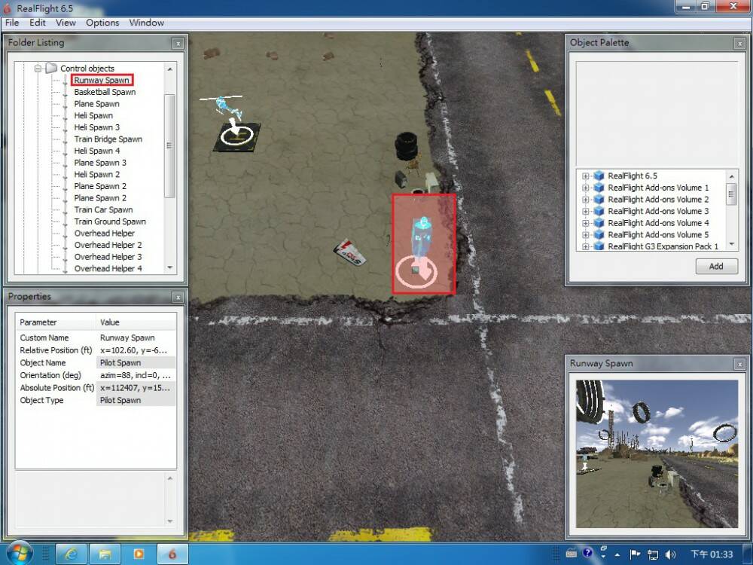Click the Add-ons Volume 2 cube icon
This screenshot has width=753, height=565.
click(599, 200)
